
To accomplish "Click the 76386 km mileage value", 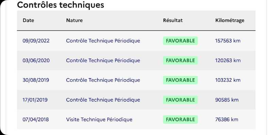I will click(227, 119).
